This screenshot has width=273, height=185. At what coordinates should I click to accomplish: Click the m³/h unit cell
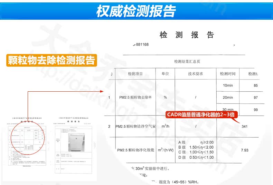click(165, 126)
